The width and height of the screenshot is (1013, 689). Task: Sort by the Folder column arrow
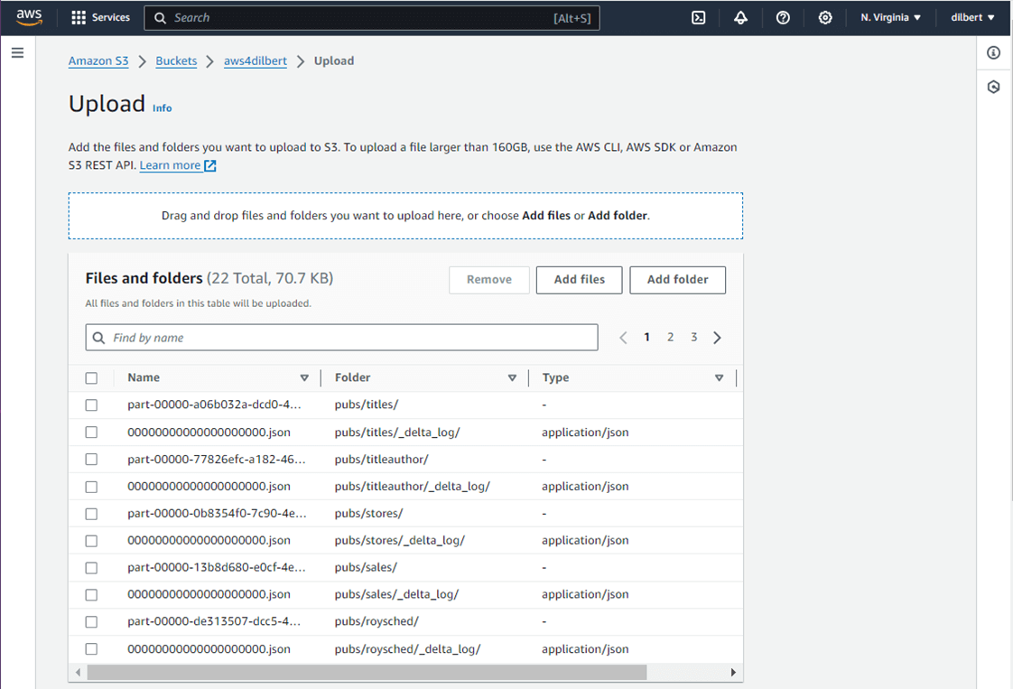click(x=512, y=378)
